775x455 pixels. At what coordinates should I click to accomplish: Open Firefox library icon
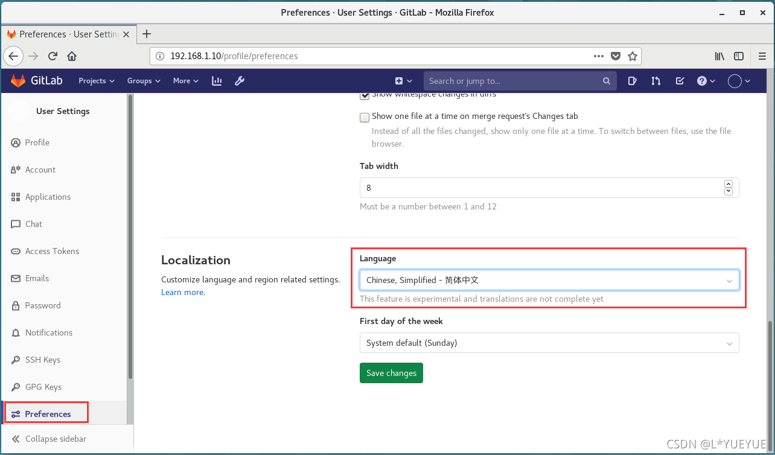719,56
